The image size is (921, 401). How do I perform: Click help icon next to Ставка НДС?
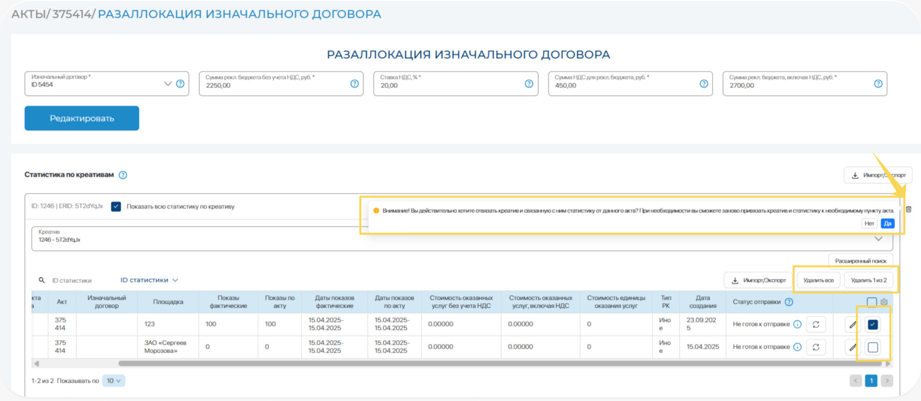click(x=528, y=84)
